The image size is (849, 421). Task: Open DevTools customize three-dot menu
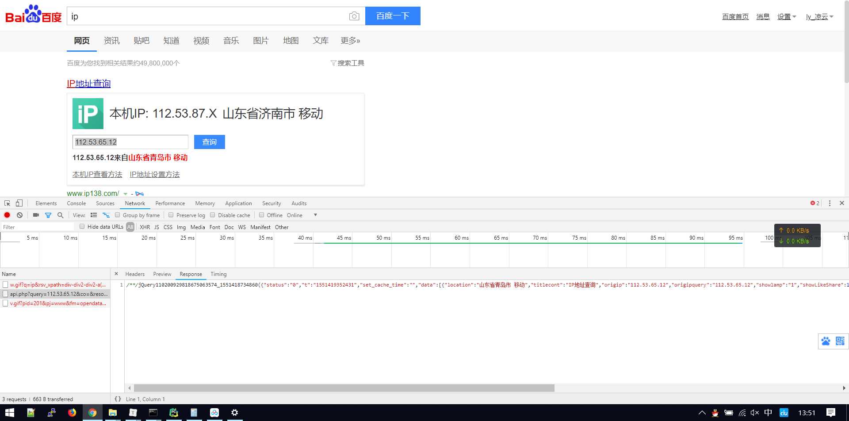(830, 203)
